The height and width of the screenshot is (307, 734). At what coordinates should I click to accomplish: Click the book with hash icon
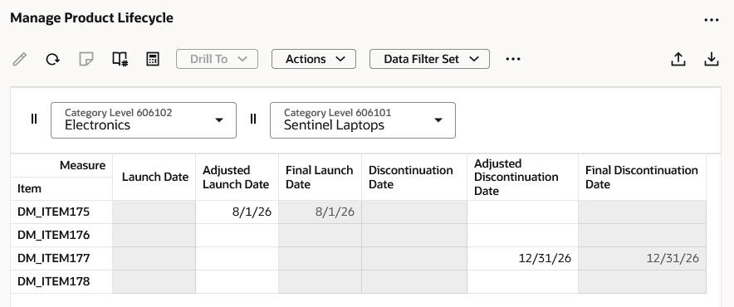pos(120,59)
